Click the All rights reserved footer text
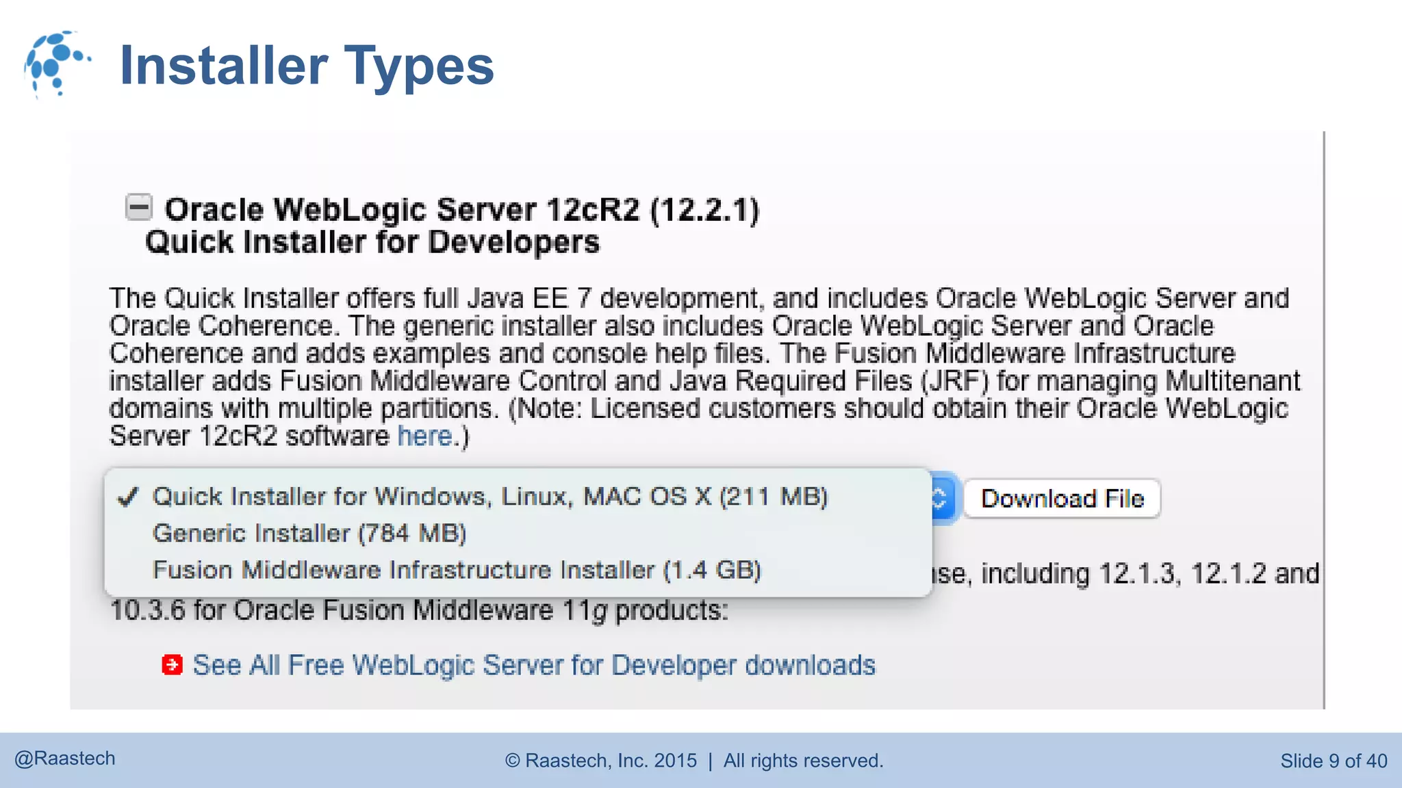1402x788 pixels. point(803,761)
